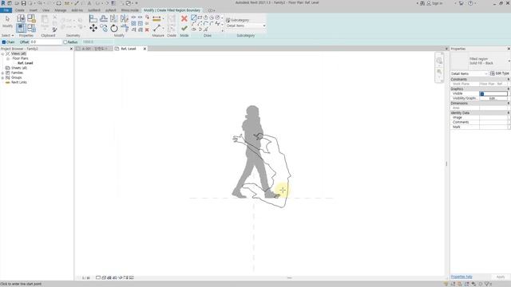This screenshot has height=287, width=511.
Task: Toggle the Visible checkbox in Properties
Action: click(x=482, y=94)
